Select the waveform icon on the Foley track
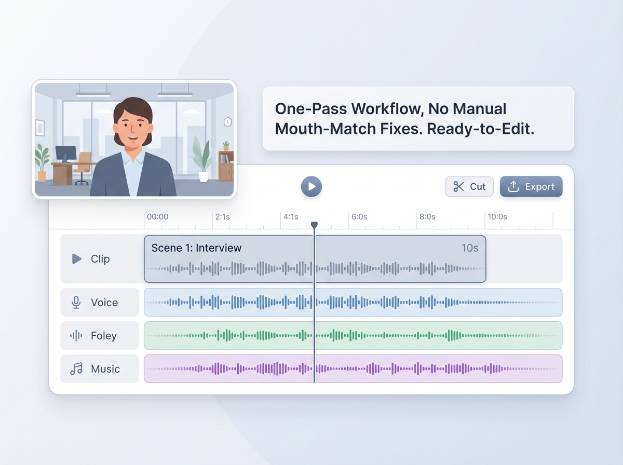 76,336
